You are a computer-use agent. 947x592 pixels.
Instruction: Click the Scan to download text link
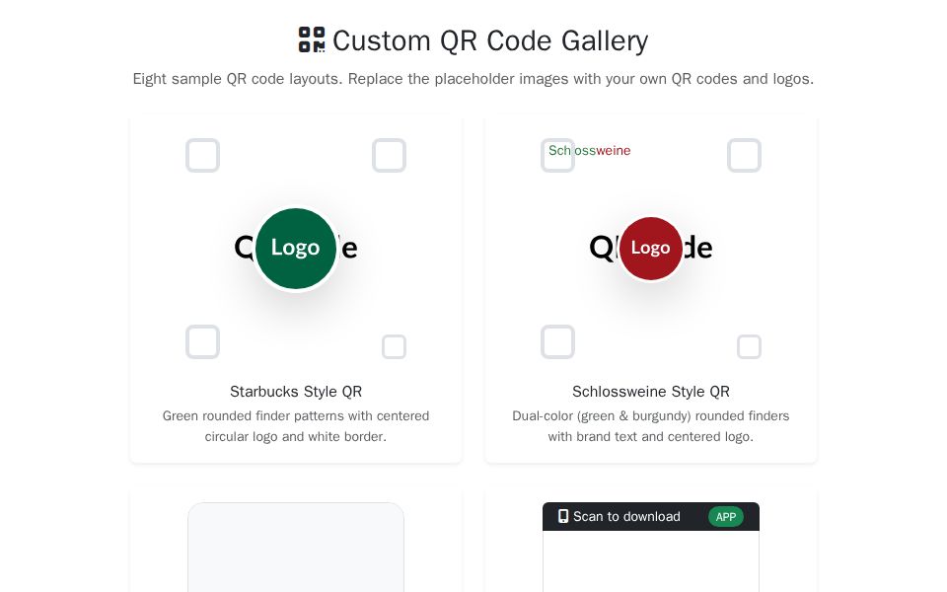tap(626, 516)
